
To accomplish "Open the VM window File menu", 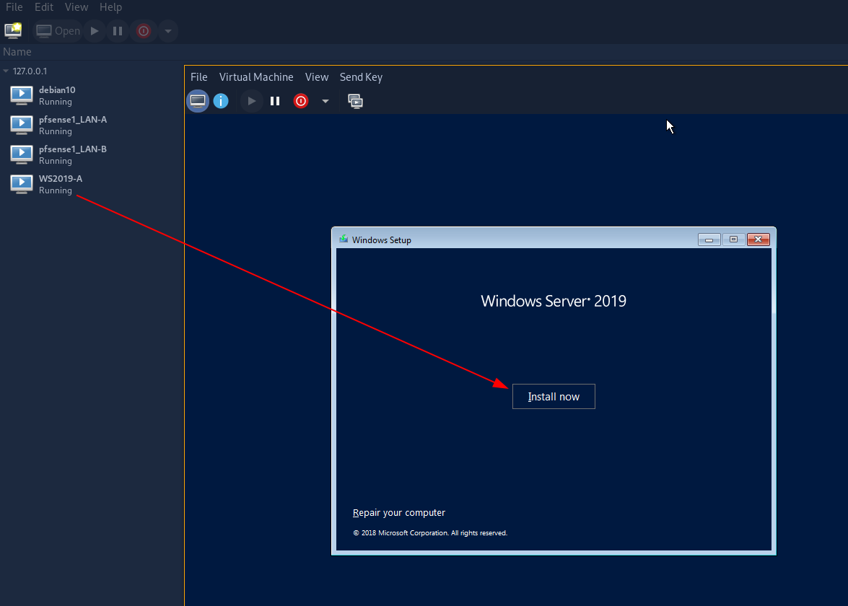I will 199,77.
